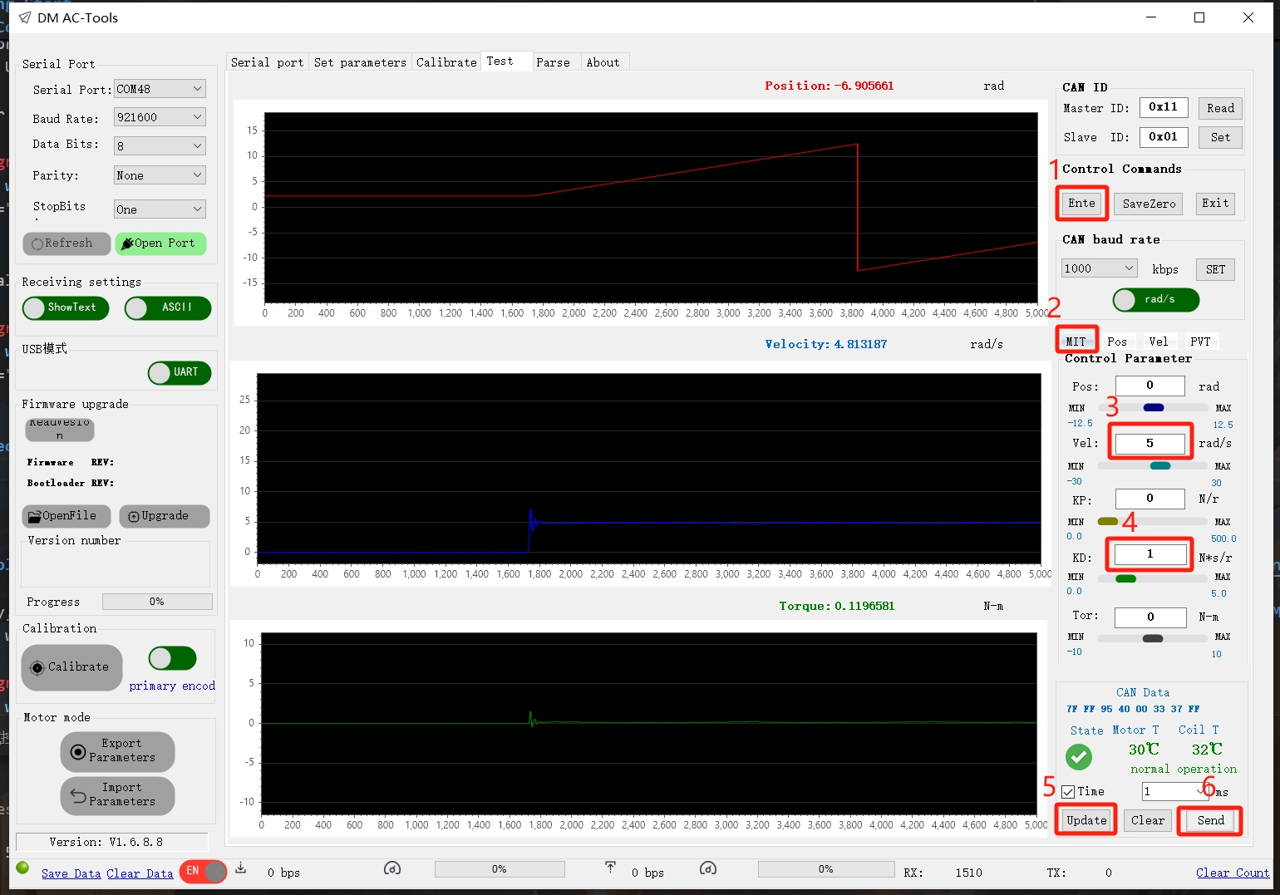Uncheck the Time checkbox
This screenshot has width=1280, height=895.
coord(1068,792)
